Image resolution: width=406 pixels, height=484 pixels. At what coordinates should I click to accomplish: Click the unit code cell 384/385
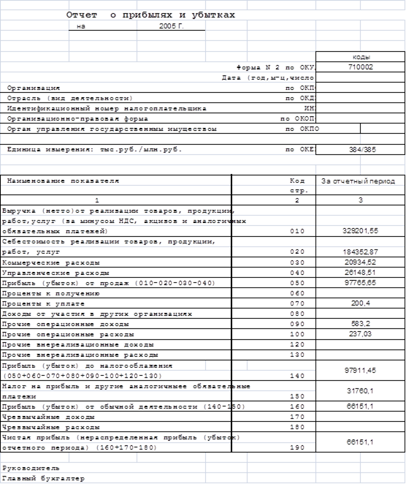(361, 149)
